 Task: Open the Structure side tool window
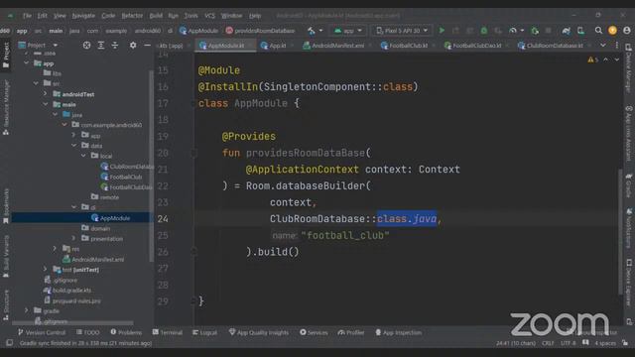coord(6,305)
